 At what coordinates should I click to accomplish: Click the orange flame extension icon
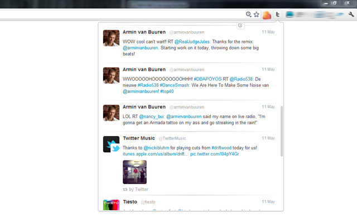(x=267, y=15)
